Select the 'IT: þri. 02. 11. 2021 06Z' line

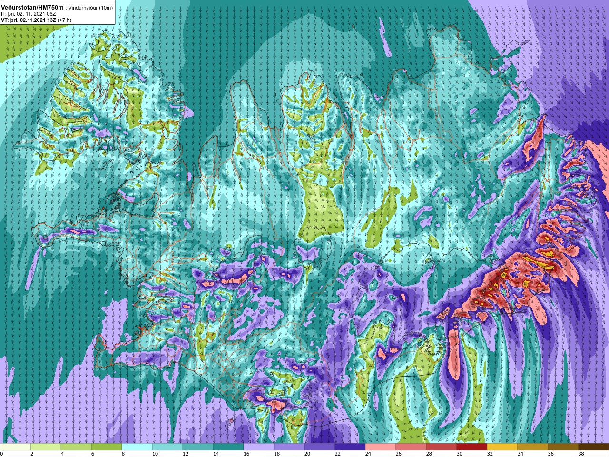(29, 14)
